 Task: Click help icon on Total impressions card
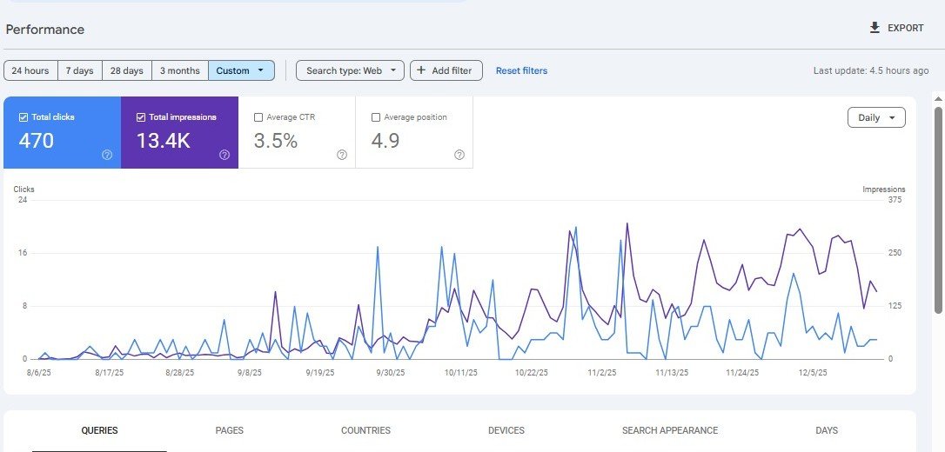225,155
